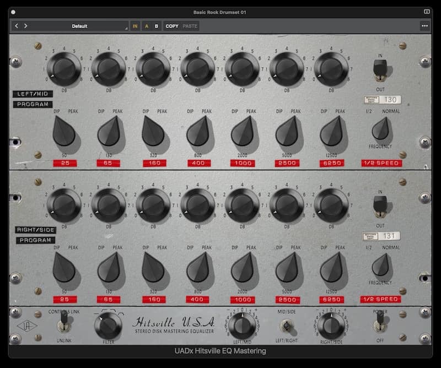
Task: Click Right/Side 2000 Hz DB gain knob
Action: [242, 205]
